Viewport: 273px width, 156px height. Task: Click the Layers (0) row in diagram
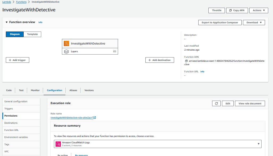90,51
